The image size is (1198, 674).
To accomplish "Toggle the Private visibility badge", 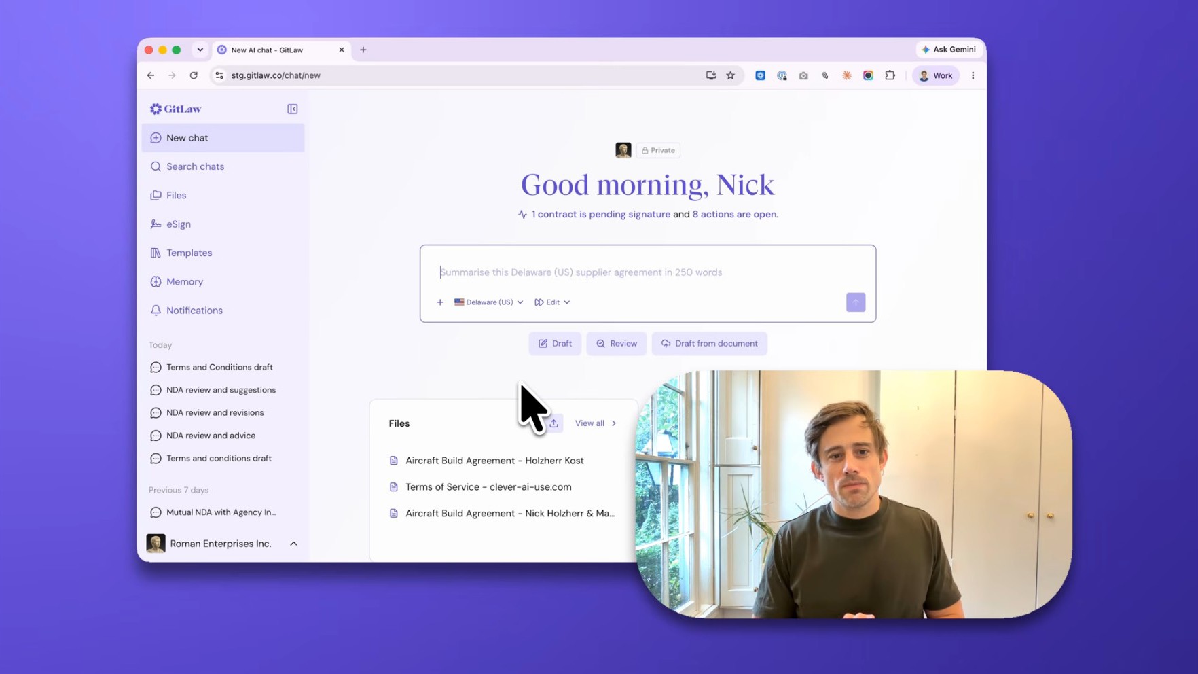I will tap(658, 150).
